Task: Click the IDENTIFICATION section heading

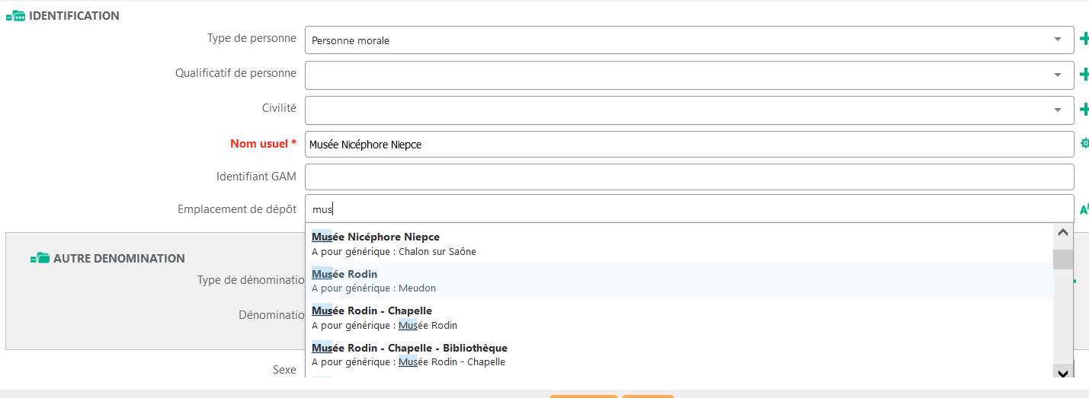Action: coord(74,15)
